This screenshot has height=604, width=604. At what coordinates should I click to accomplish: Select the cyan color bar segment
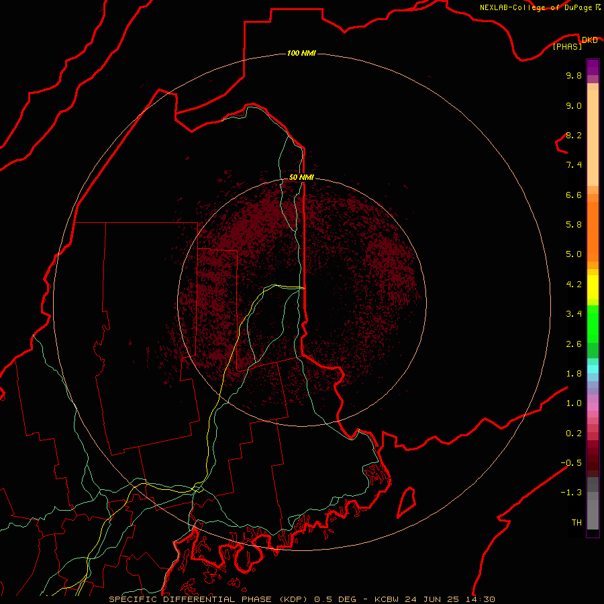[593, 369]
